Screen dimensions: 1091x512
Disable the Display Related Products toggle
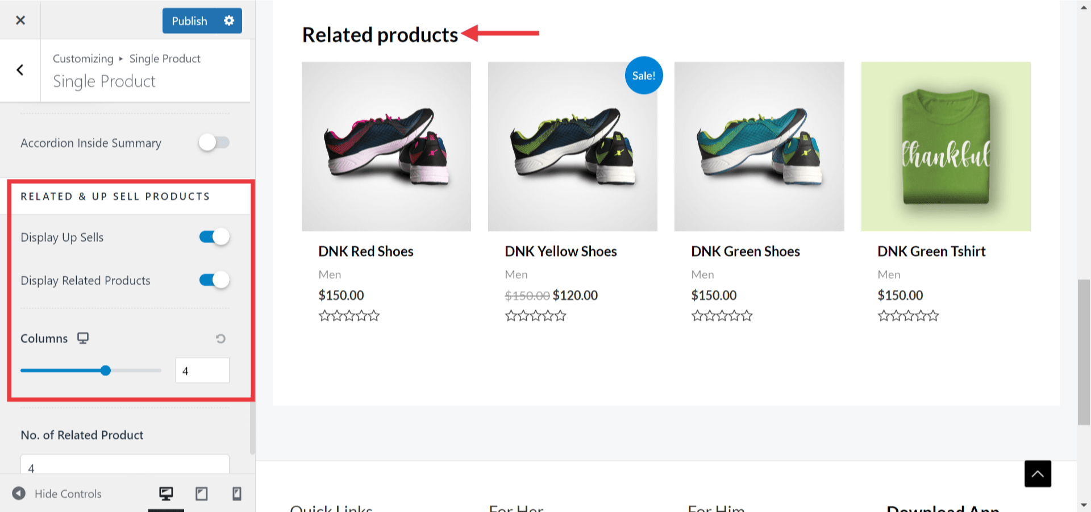pyautogui.click(x=213, y=280)
